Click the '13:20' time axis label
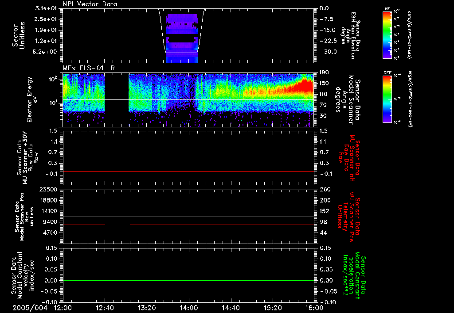This screenshot has height=313, width=454. click(x=146, y=308)
